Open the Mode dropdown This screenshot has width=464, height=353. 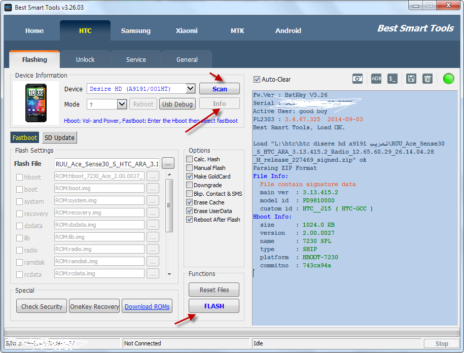(x=122, y=104)
